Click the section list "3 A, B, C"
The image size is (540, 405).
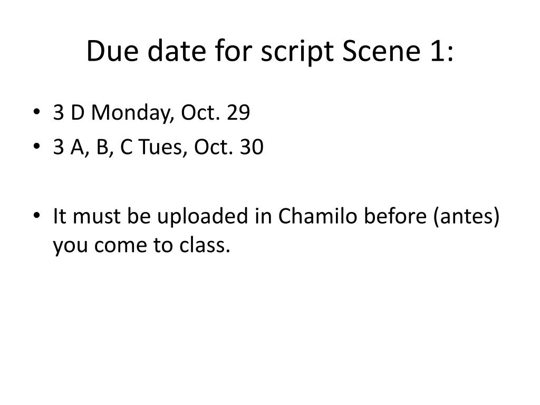click(x=92, y=148)
